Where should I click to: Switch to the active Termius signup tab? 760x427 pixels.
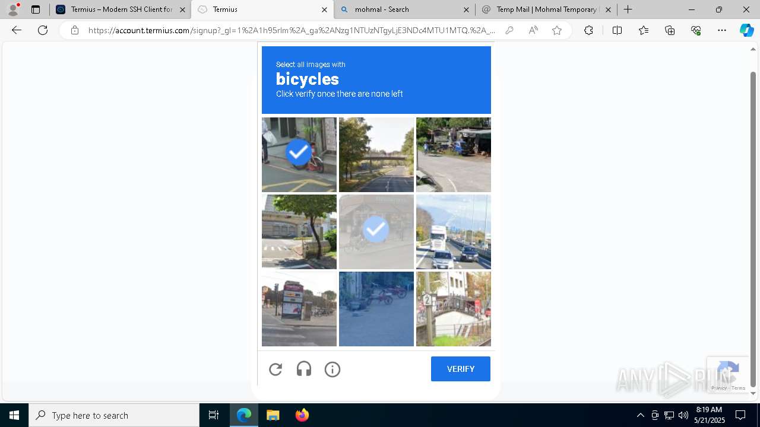pyautogui.click(x=262, y=9)
